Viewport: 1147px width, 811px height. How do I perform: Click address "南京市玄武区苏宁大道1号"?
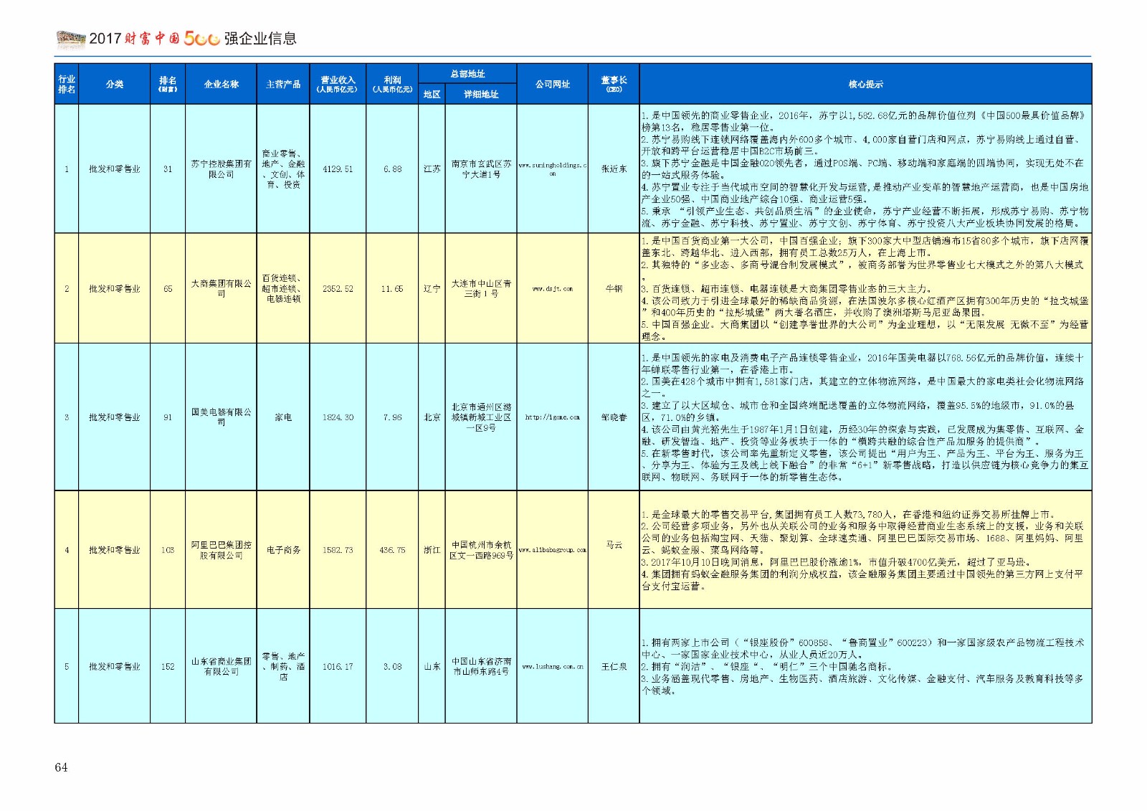[481, 169]
